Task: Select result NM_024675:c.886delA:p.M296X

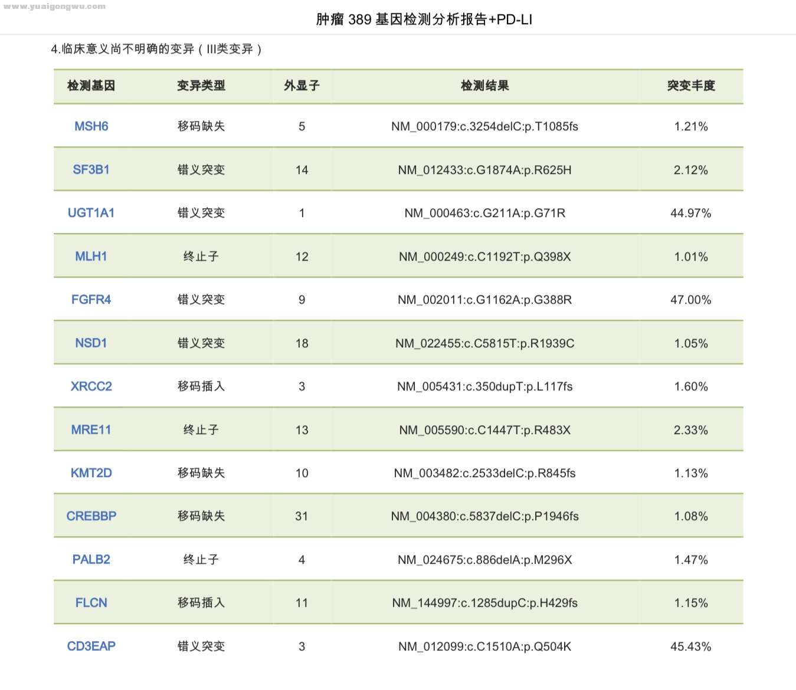Action: [x=485, y=560]
